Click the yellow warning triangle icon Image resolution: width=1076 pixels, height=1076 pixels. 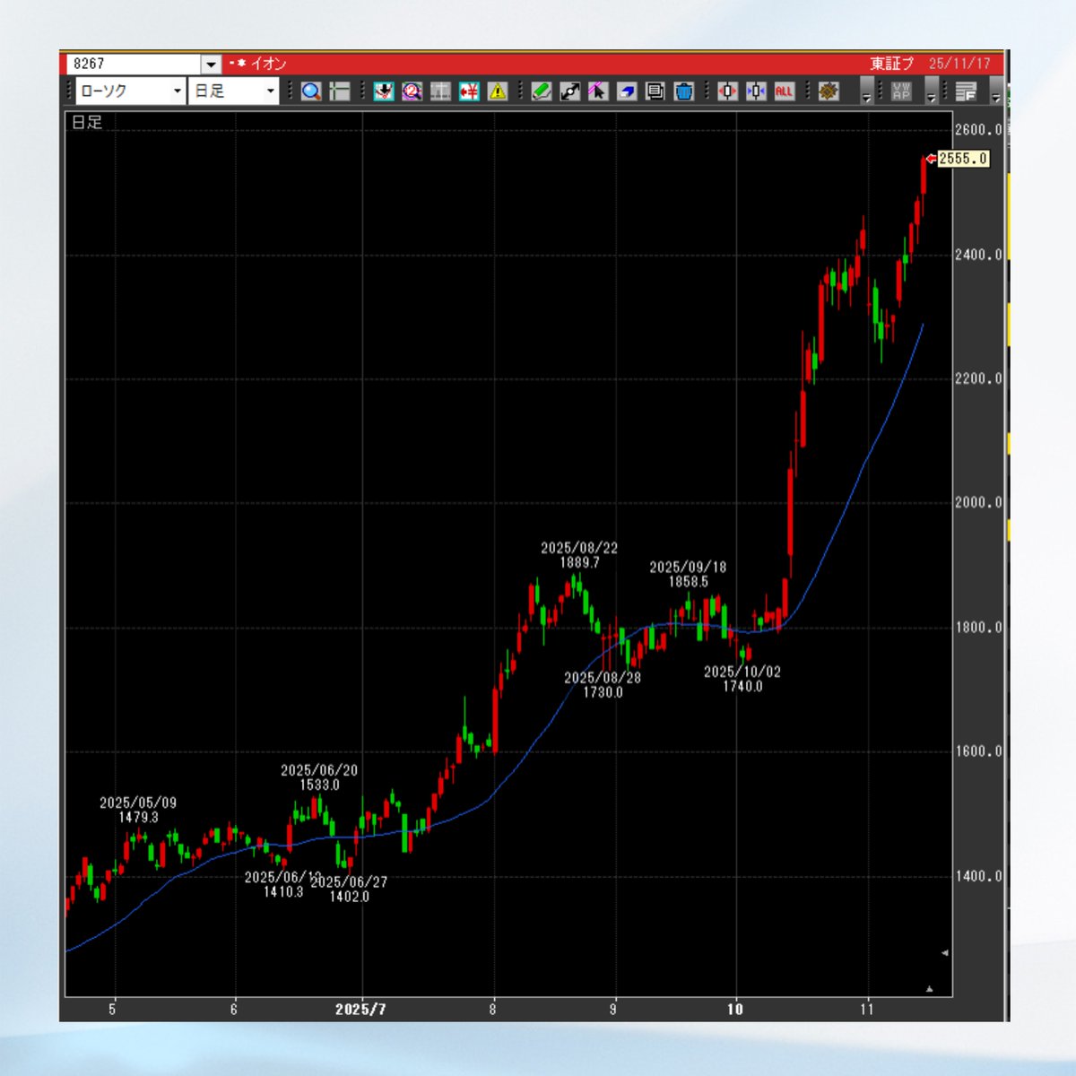click(498, 91)
